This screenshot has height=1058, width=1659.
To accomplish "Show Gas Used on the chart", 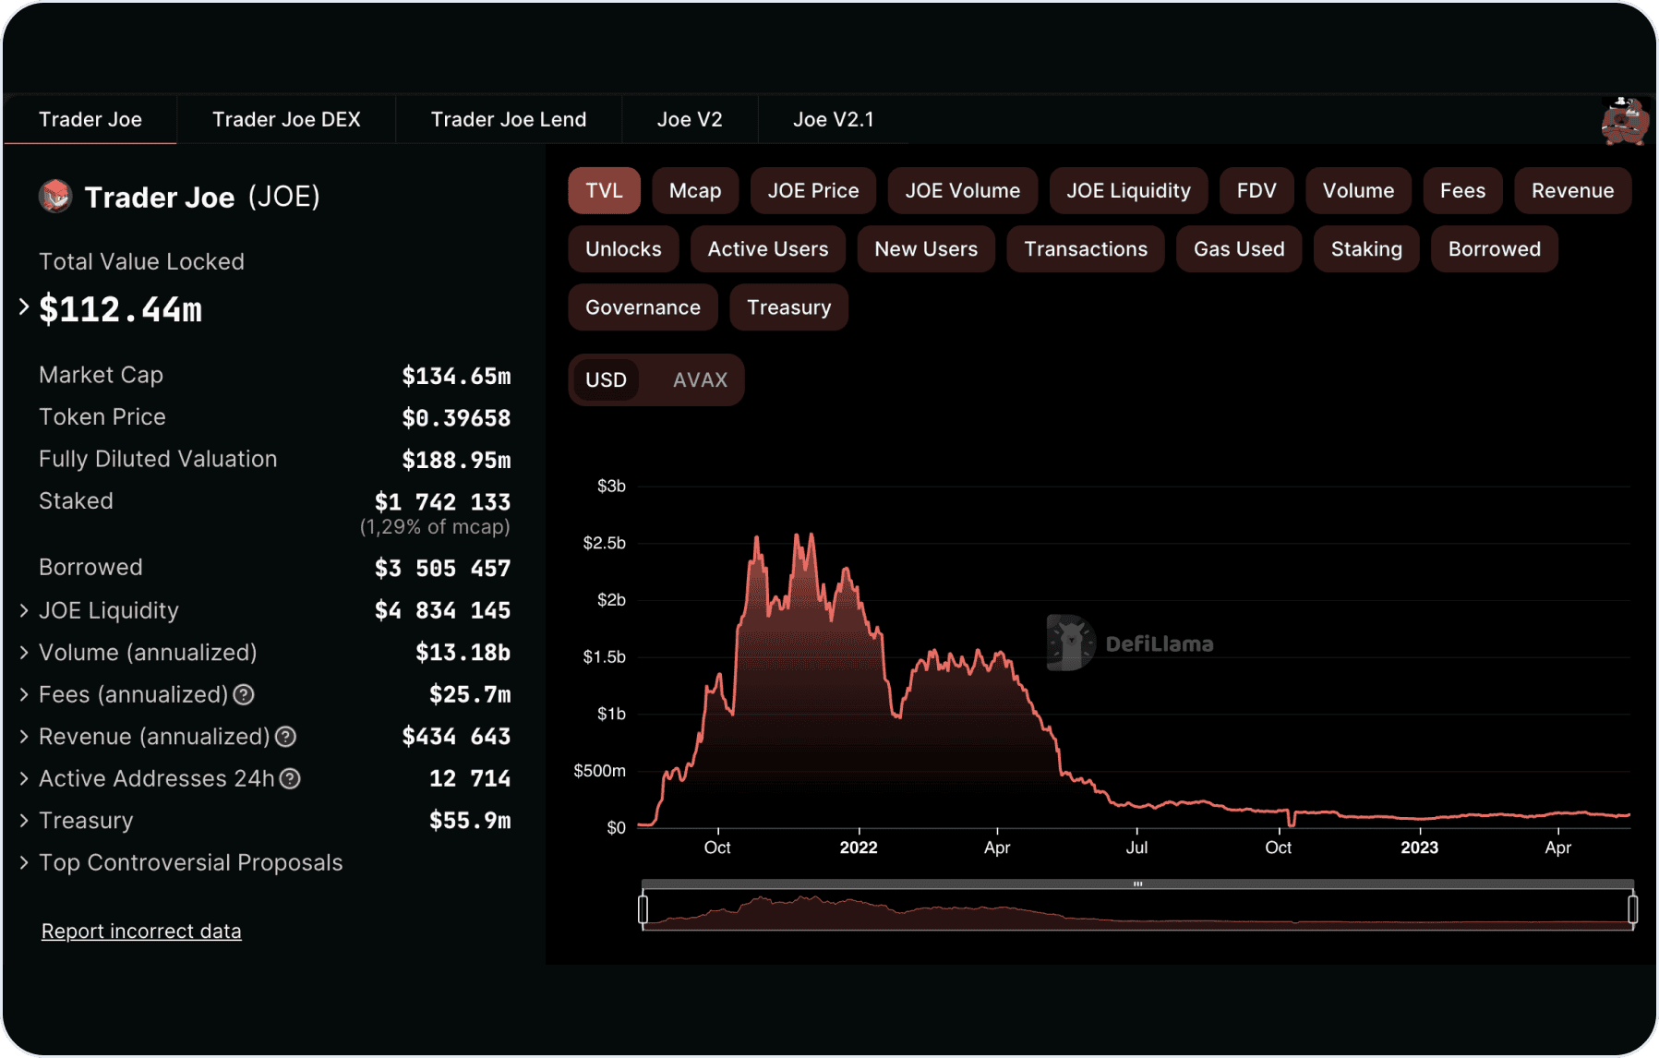I will click(x=1239, y=249).
